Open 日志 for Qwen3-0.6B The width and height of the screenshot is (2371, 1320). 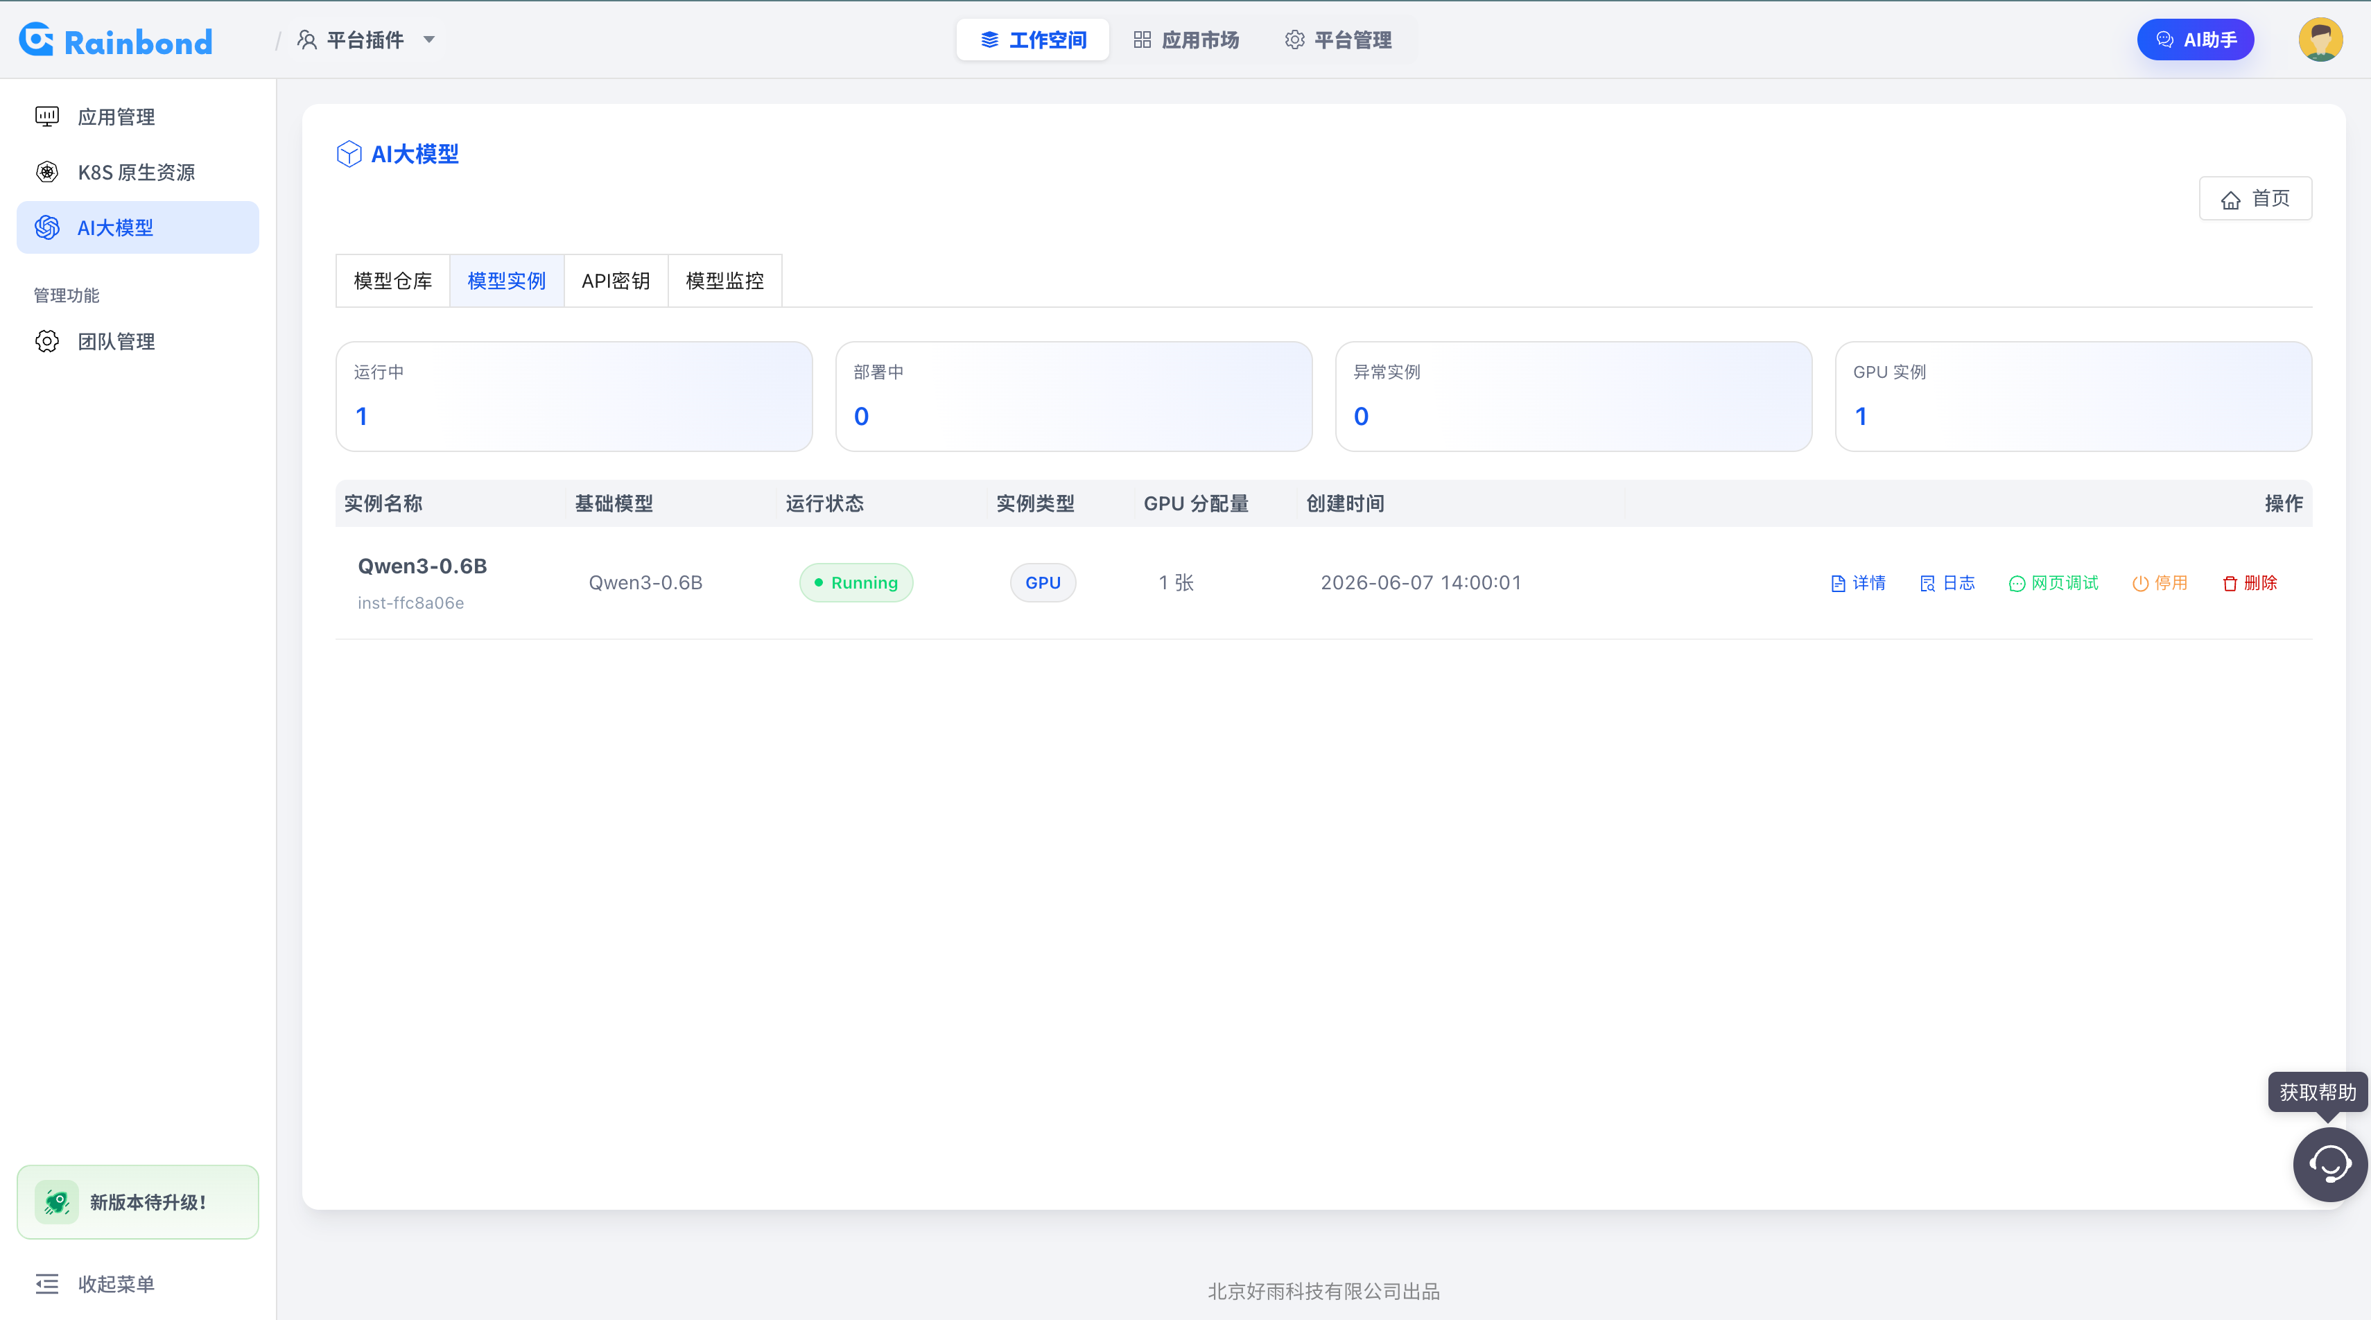[1947, 582]
